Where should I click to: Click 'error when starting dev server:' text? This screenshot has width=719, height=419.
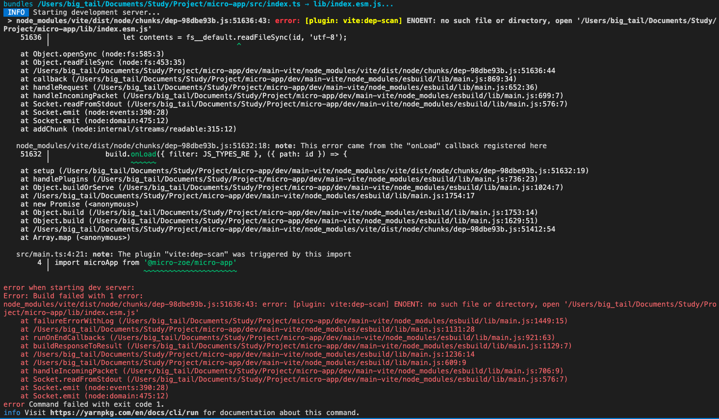(69, 288)
